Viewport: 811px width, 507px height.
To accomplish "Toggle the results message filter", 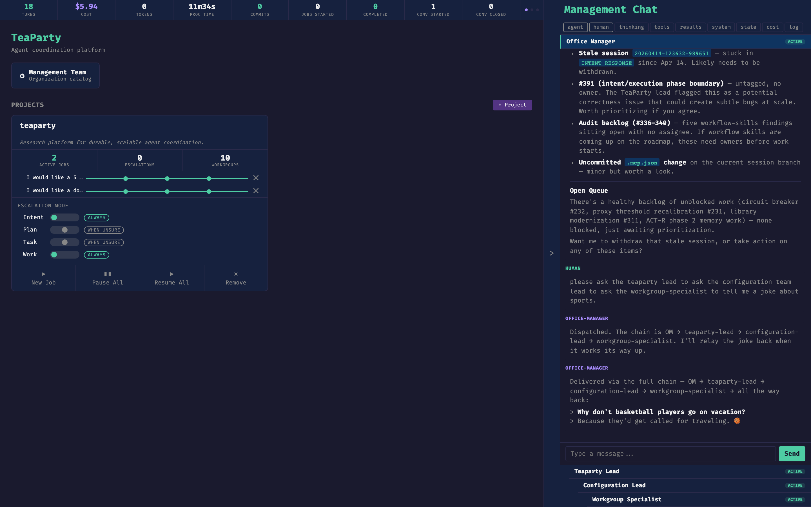I will [691, 27].
